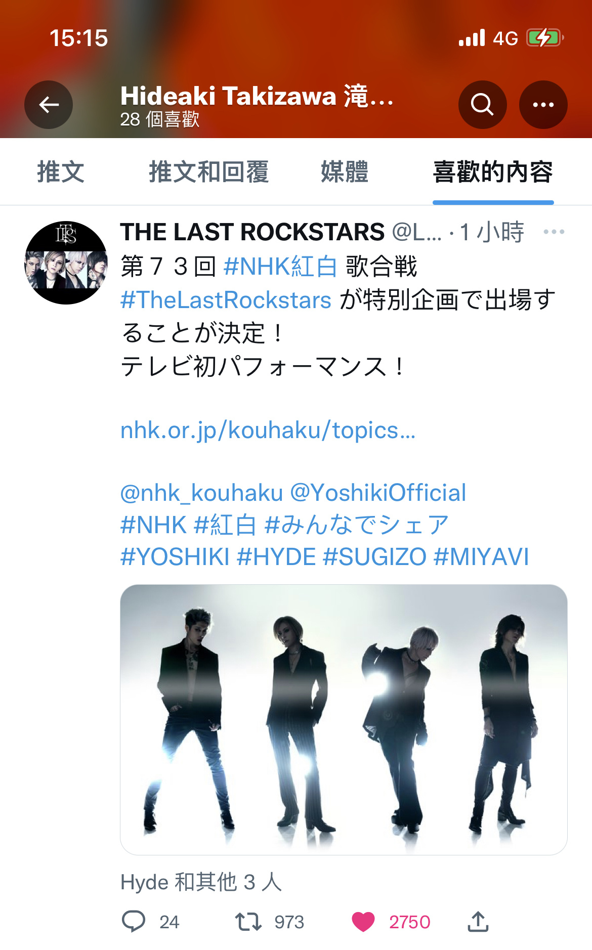Open the nhk.or.jp/kouhaku/topics link
This screenshot has height=950, width=592.
click(268, 430)
